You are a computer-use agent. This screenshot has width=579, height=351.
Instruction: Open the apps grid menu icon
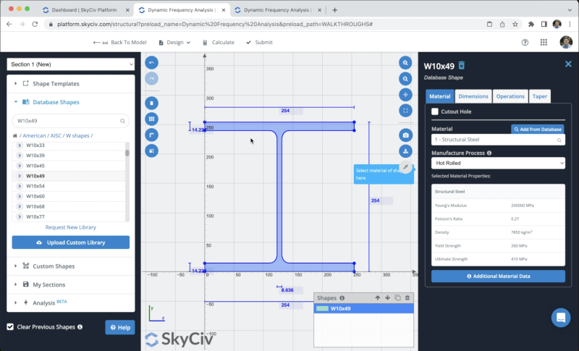click(x=544, y=43)
